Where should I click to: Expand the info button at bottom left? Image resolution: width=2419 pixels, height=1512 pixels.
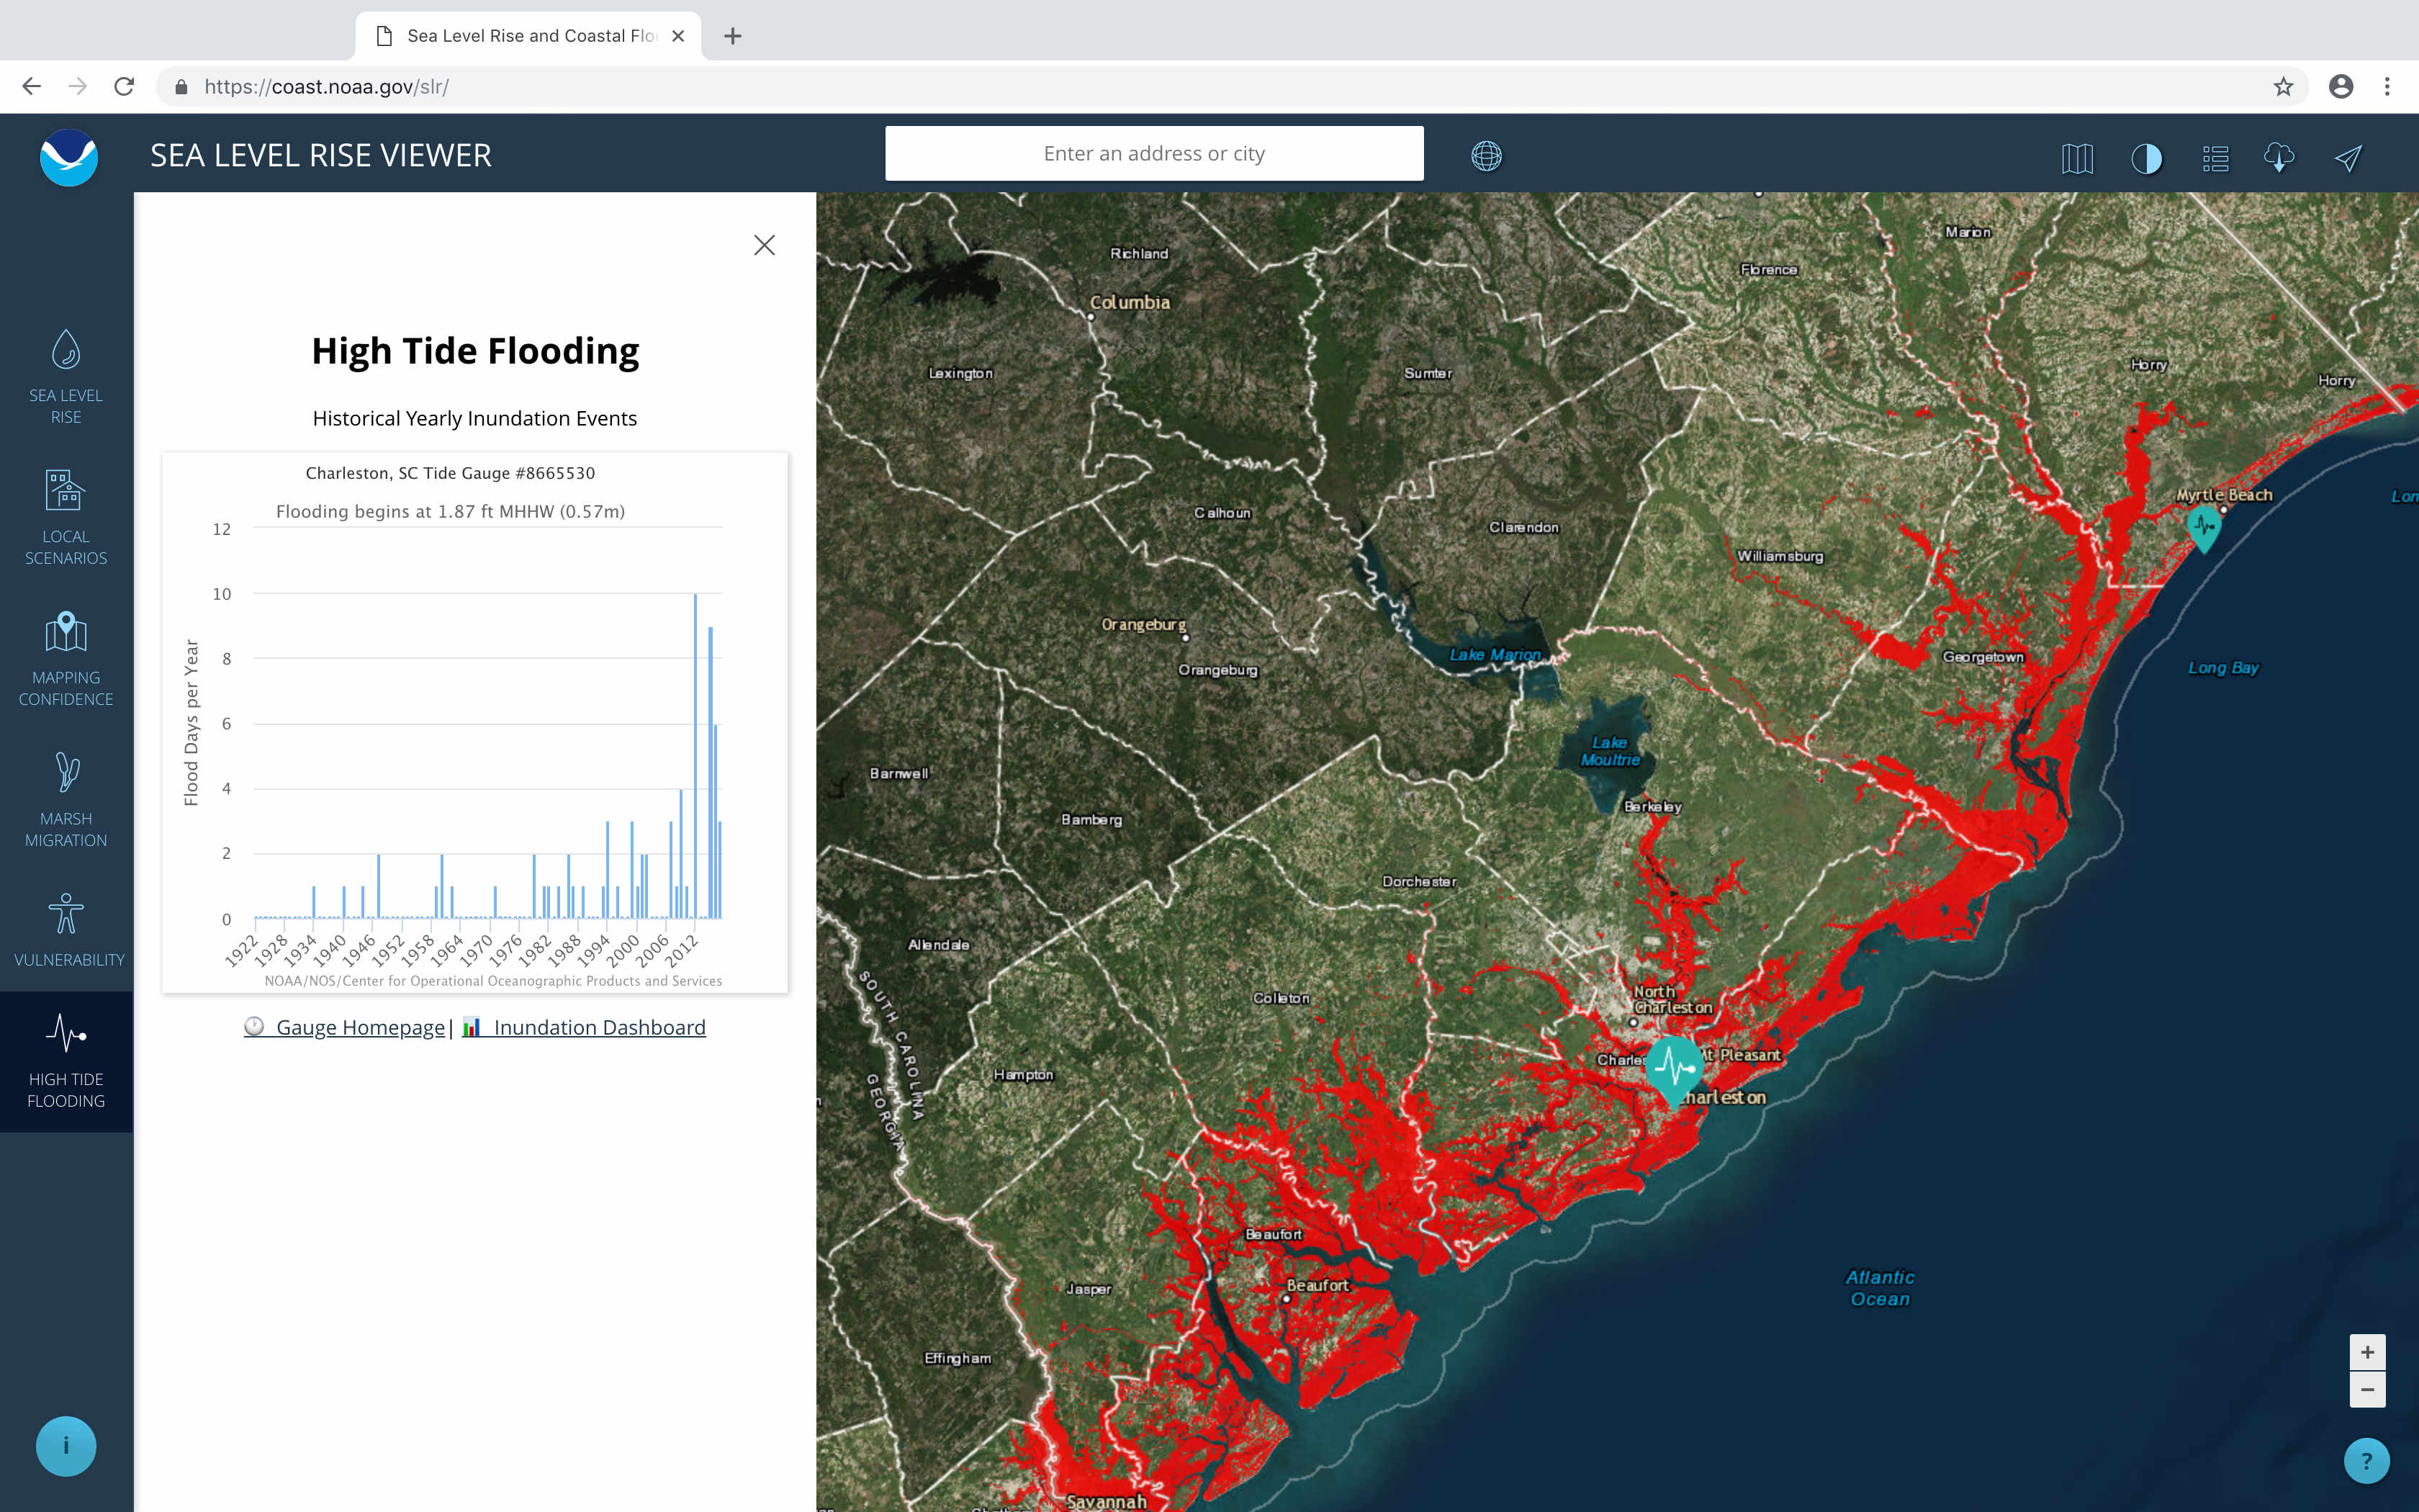click(x=65, y=1445)
